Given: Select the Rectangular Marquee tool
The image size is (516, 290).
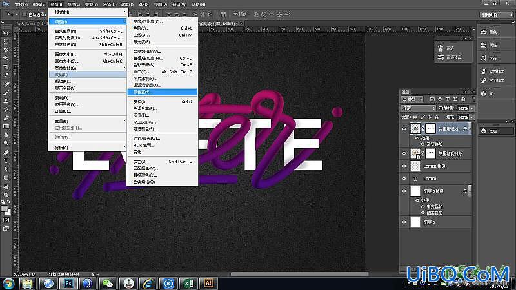Looking at the screenshot, I should click(x=6, y=42).
